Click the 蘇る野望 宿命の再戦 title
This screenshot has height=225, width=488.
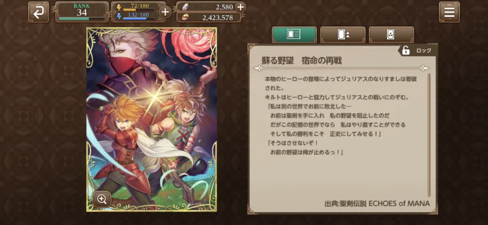302,60
